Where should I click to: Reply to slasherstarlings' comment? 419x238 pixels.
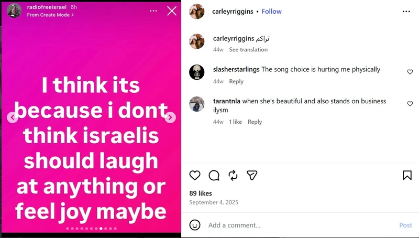[x=236, y=81]
